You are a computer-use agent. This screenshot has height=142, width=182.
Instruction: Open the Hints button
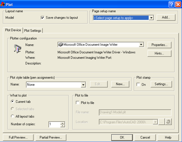point(159,53)
